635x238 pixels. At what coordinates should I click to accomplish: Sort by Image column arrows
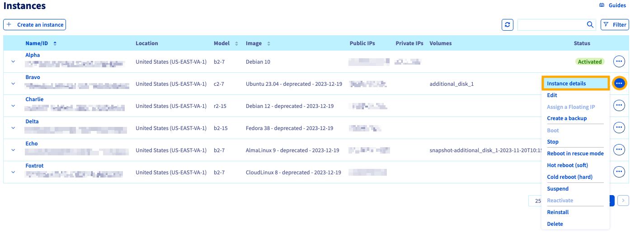(269, 43)
